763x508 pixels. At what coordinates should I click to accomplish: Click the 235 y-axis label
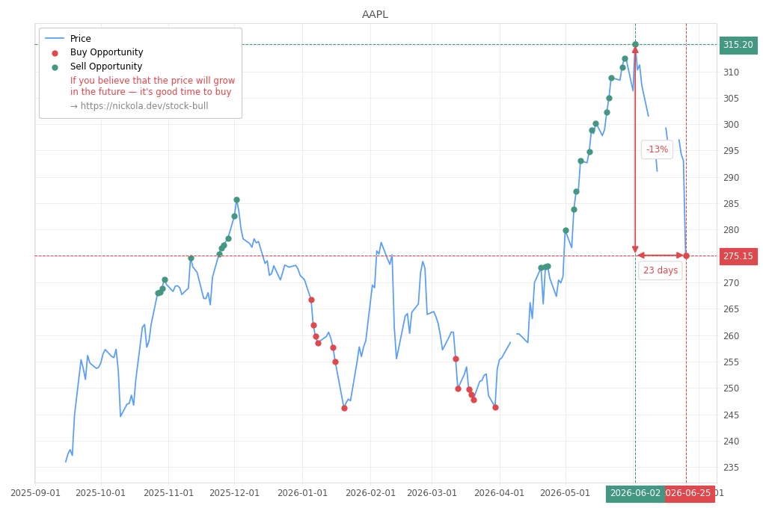pos(731,468)
